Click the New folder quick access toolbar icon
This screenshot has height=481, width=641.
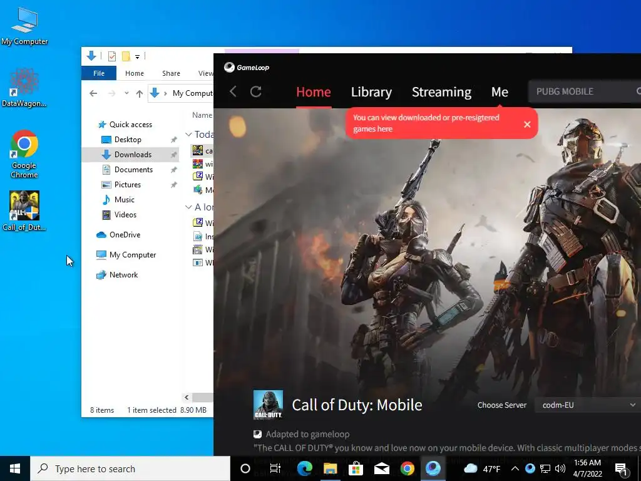(x=126, y=56)
